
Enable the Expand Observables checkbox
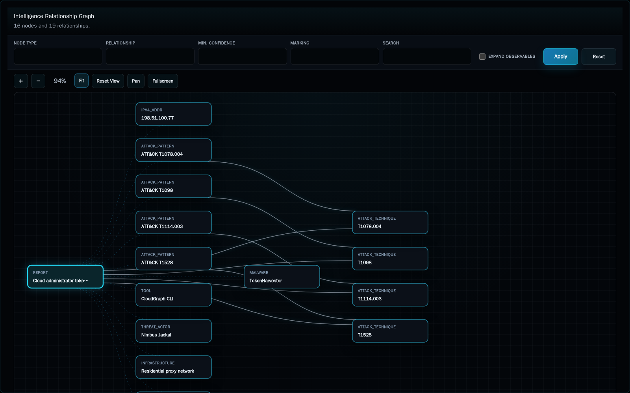coord(482,57)
